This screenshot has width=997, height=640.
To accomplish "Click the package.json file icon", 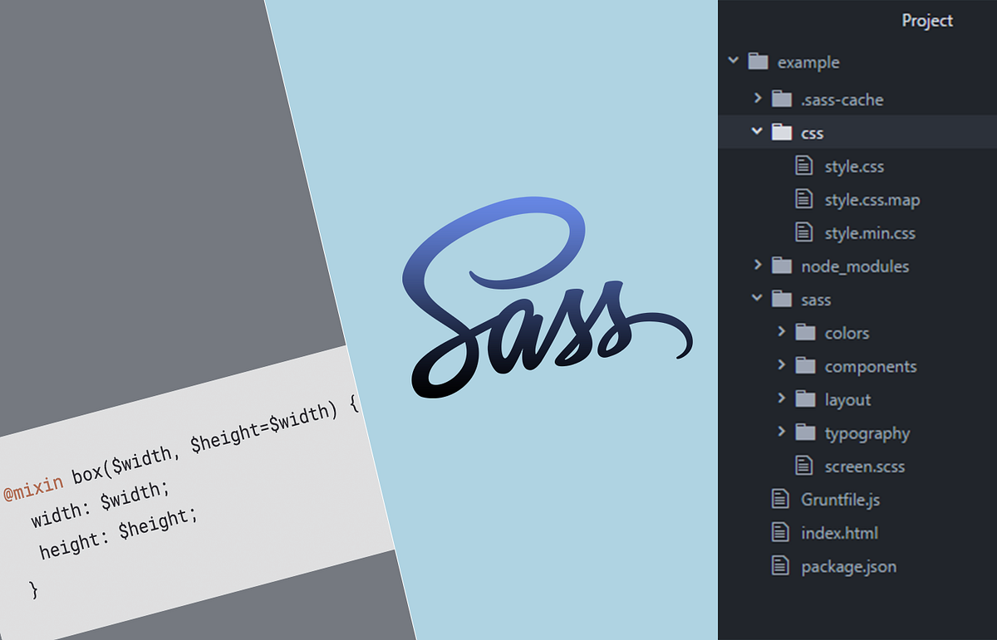I will [x=780, y=566].
